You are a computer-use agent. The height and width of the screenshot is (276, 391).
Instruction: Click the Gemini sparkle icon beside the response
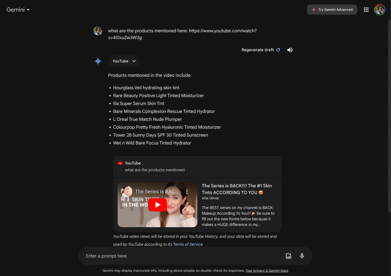pyautogui.click(x=98, y=61)
